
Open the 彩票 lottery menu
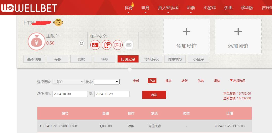pos(191,8)
